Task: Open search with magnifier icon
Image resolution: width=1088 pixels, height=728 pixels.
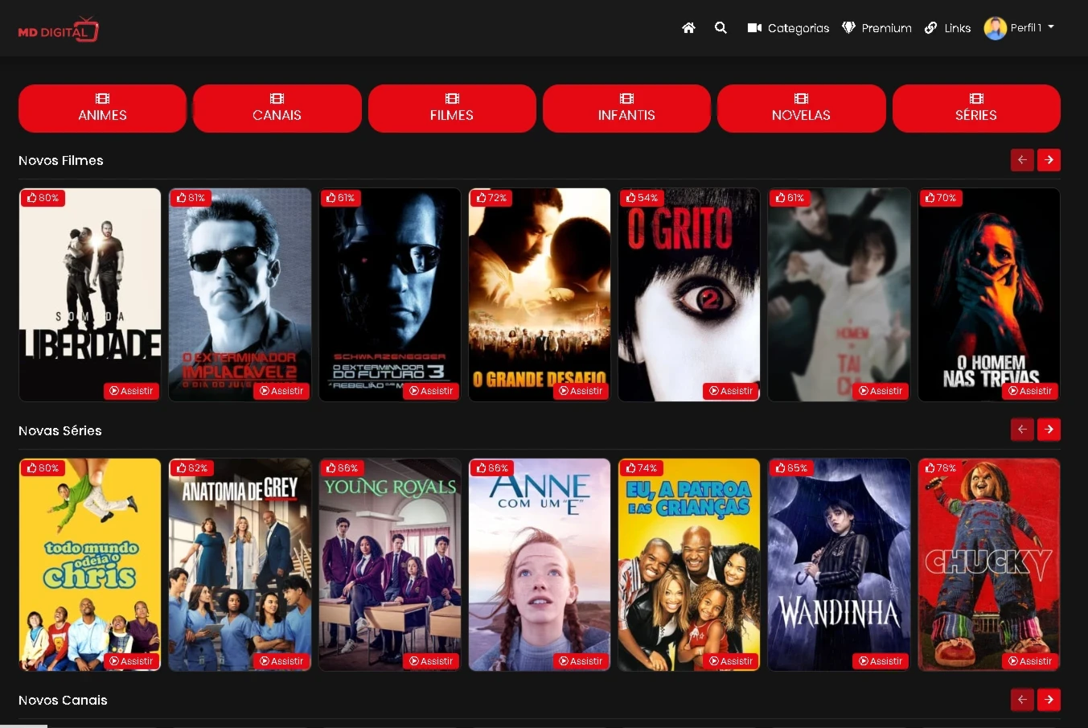Action: click(x=721, y=27)
